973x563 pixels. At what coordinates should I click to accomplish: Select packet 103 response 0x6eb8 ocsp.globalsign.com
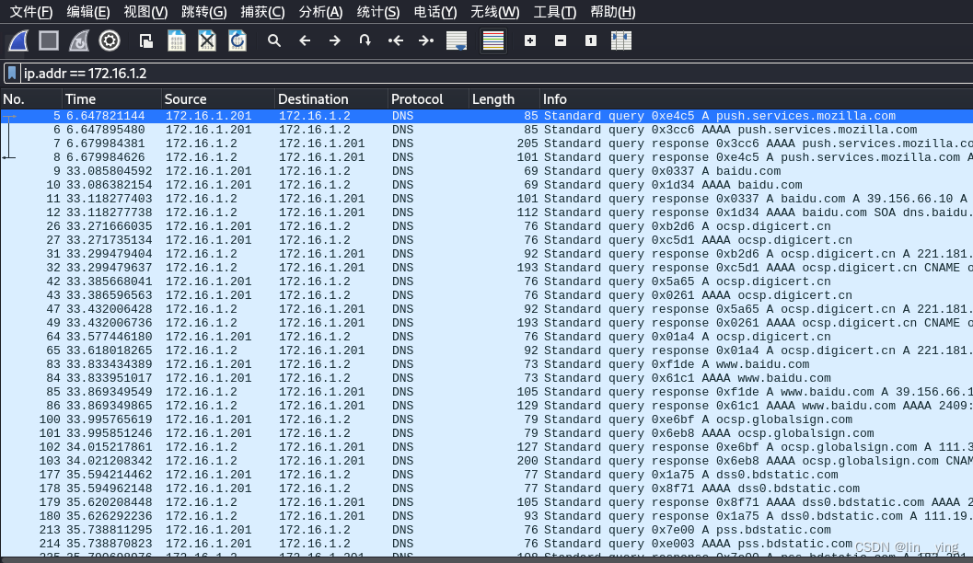tap(486, 461)
